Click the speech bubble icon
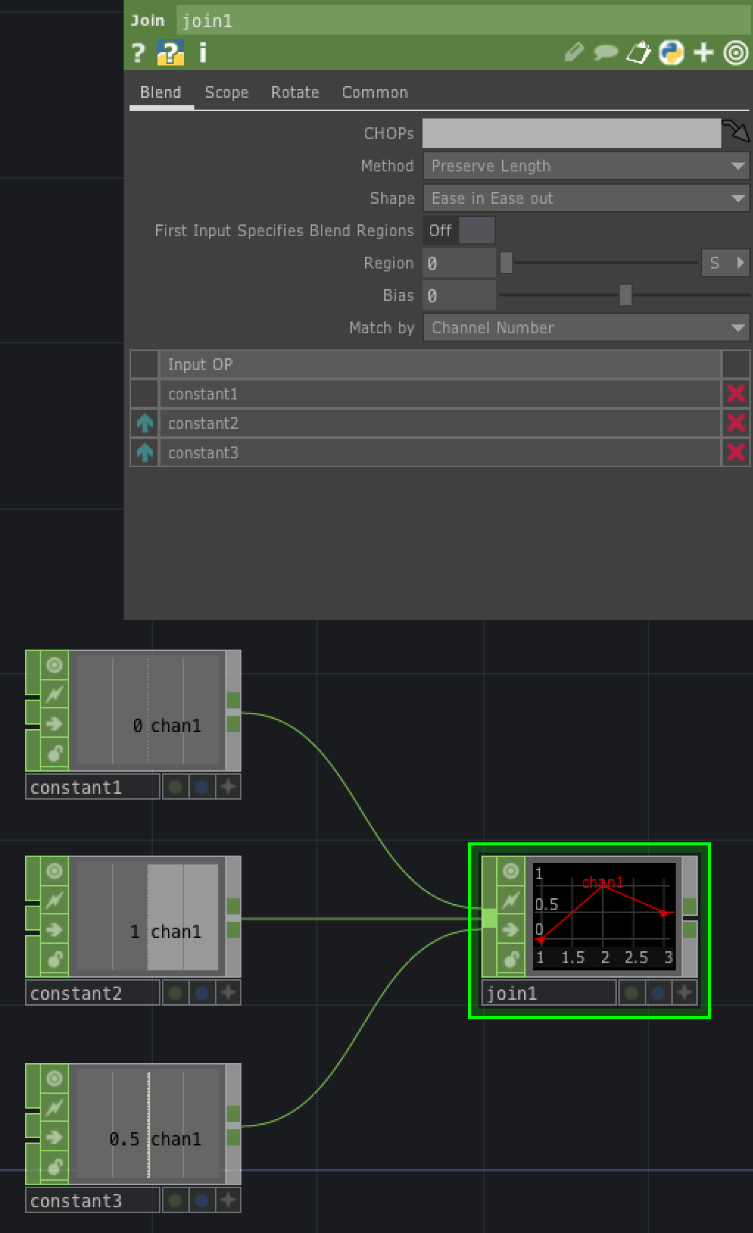753x1233 pixels. 606,52
